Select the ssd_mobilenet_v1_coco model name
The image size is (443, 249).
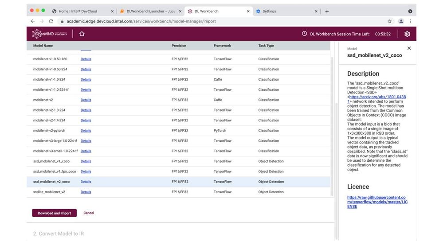(x=51, y=161)
